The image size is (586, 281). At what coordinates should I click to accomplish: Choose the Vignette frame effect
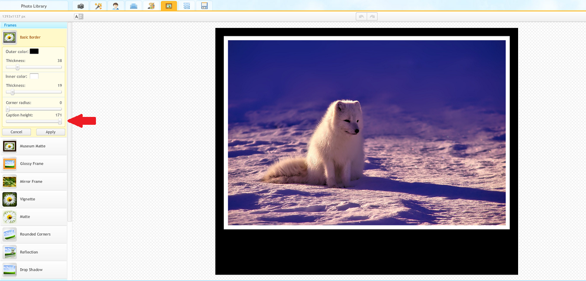[28, 199]
